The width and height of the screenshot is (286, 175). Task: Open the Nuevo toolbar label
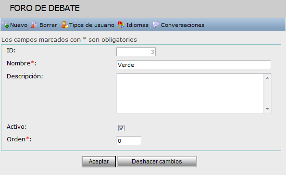click(x=19, y=25)
